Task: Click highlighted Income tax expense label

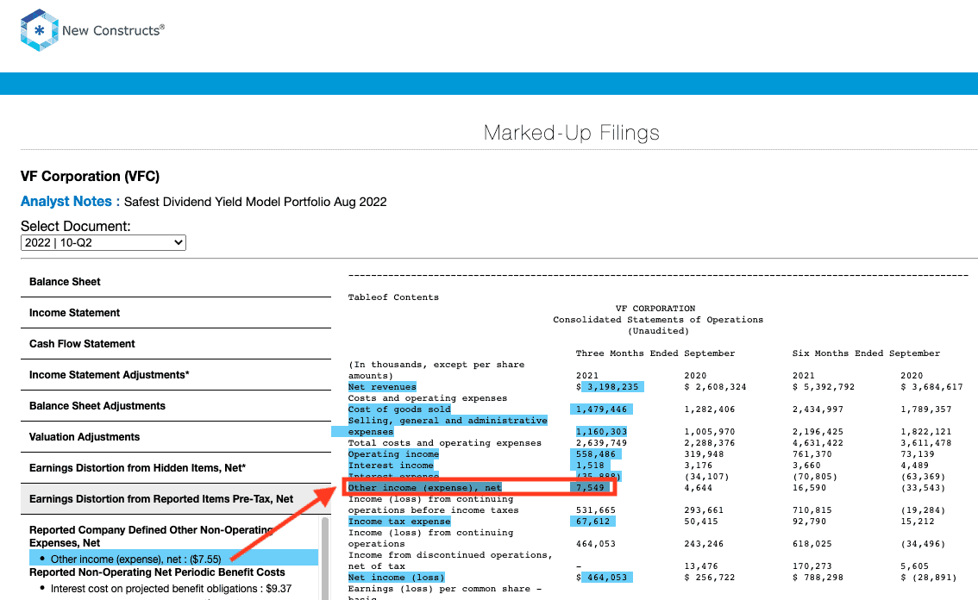Action: pos(399,522)
